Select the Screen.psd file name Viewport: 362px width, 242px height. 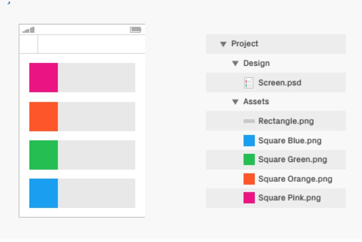pos(280,83)
